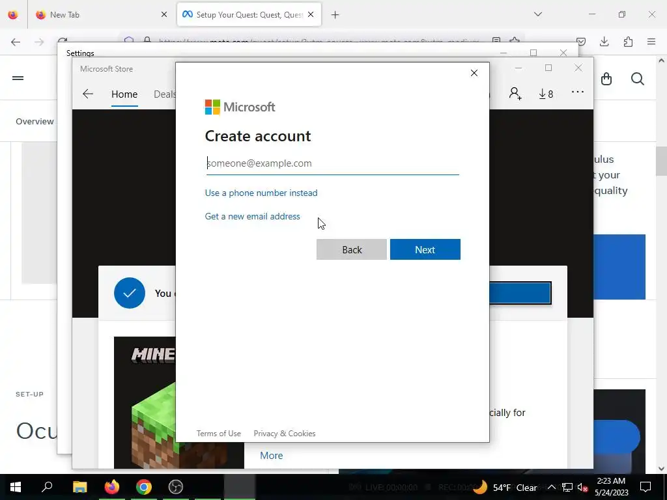Open Privacy & Cookies link
The image size is (667, 500).
point(285,433)
